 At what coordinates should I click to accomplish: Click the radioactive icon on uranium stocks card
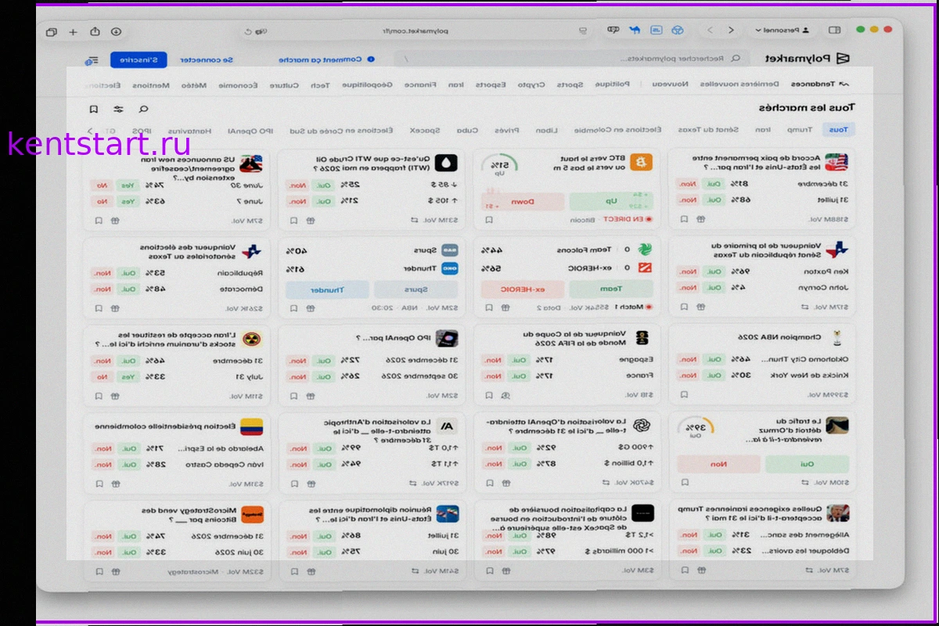252,339
